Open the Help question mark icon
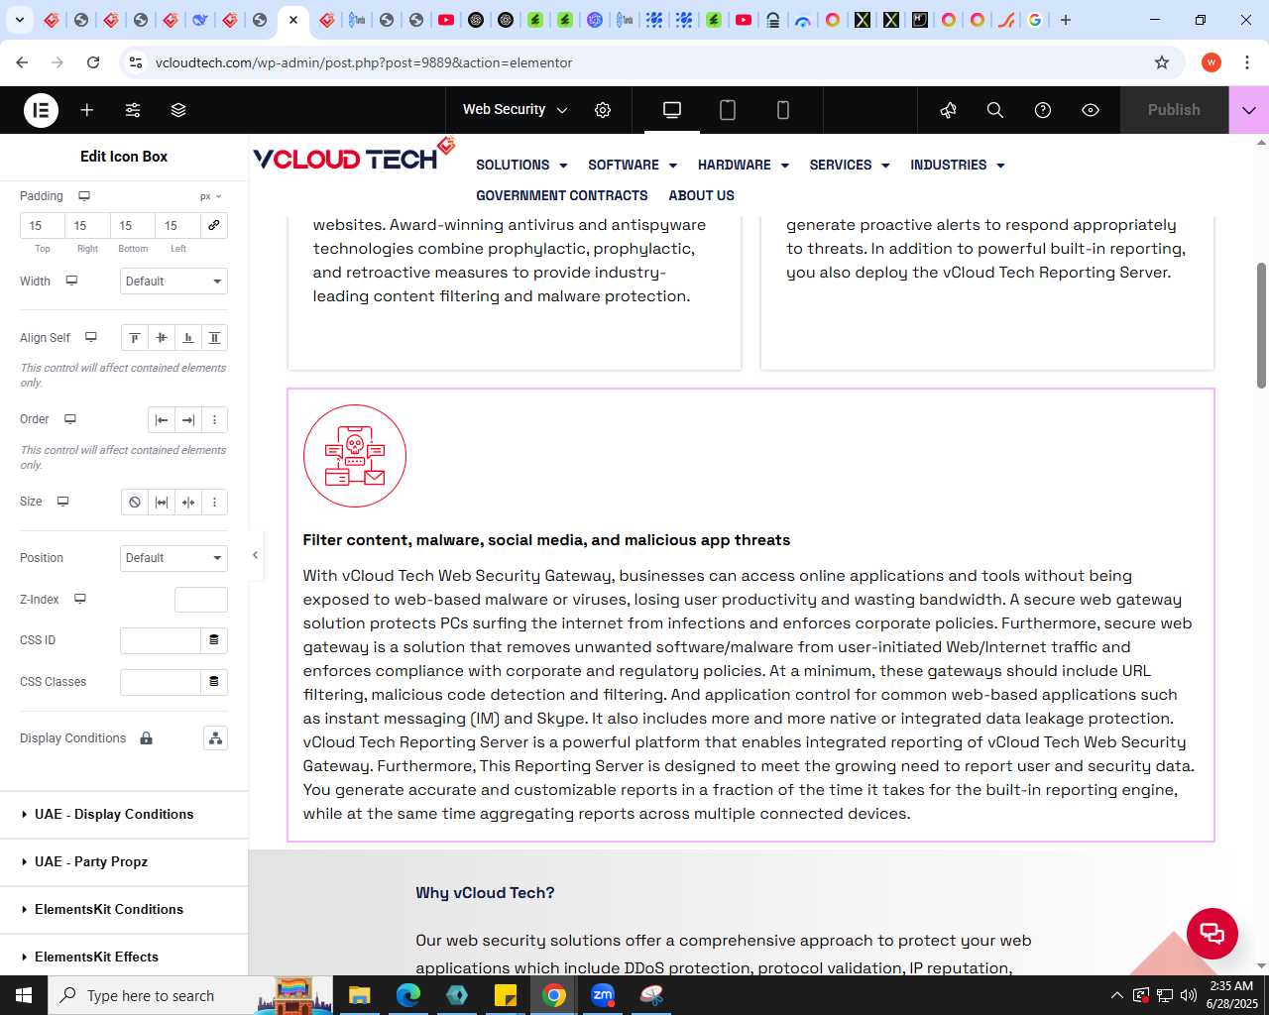The height and width of the screenshot is (1015, 1269). [x=1043, y=110]
